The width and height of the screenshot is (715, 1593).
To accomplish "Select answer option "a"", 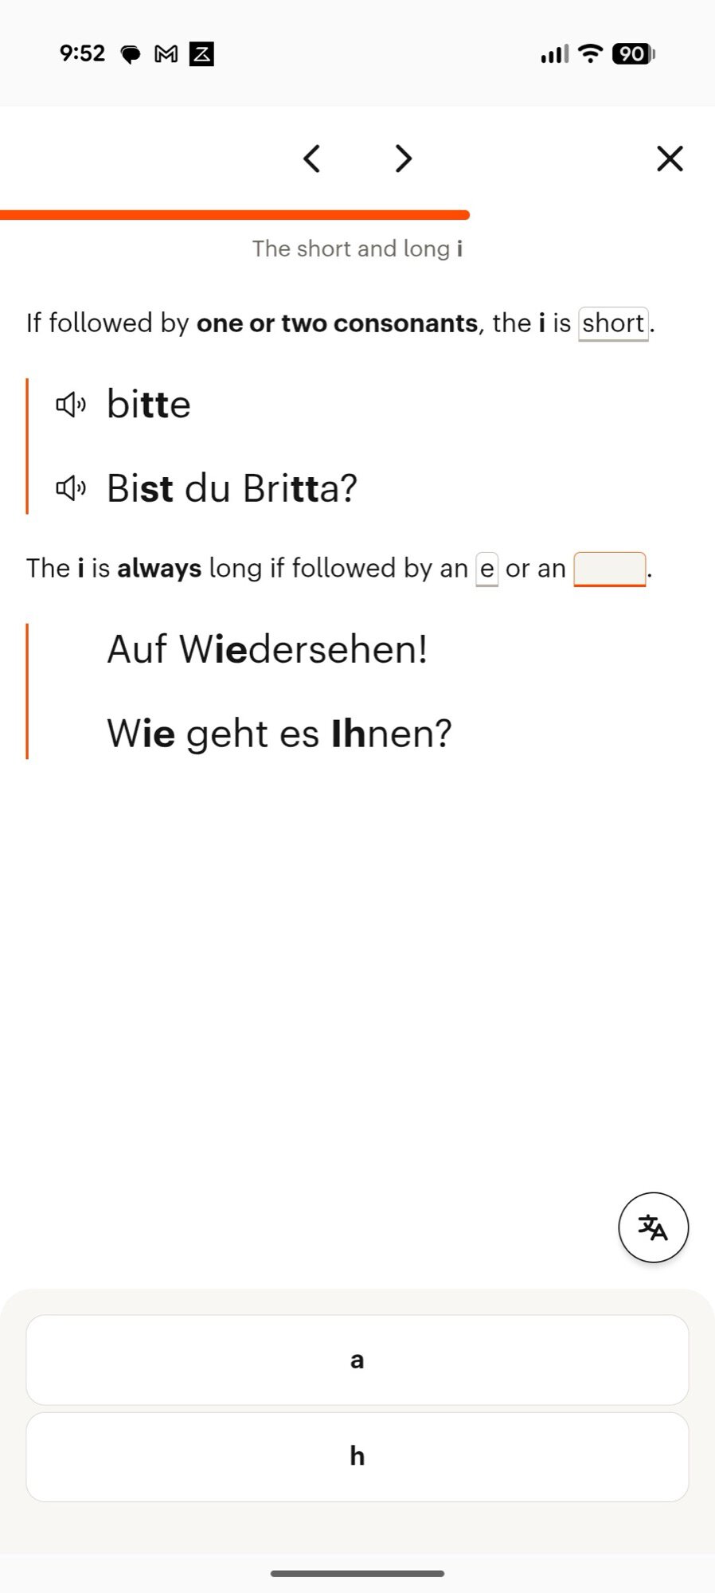I will 357,1360.
